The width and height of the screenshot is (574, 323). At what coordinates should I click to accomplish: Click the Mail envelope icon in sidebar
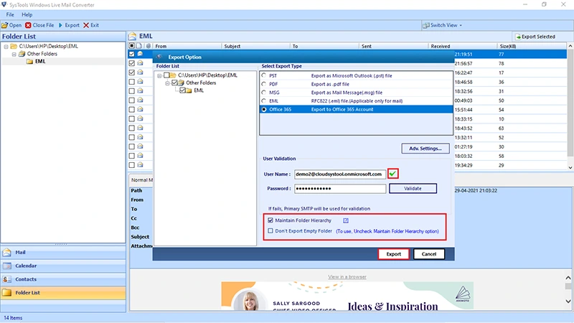point(7,253)
